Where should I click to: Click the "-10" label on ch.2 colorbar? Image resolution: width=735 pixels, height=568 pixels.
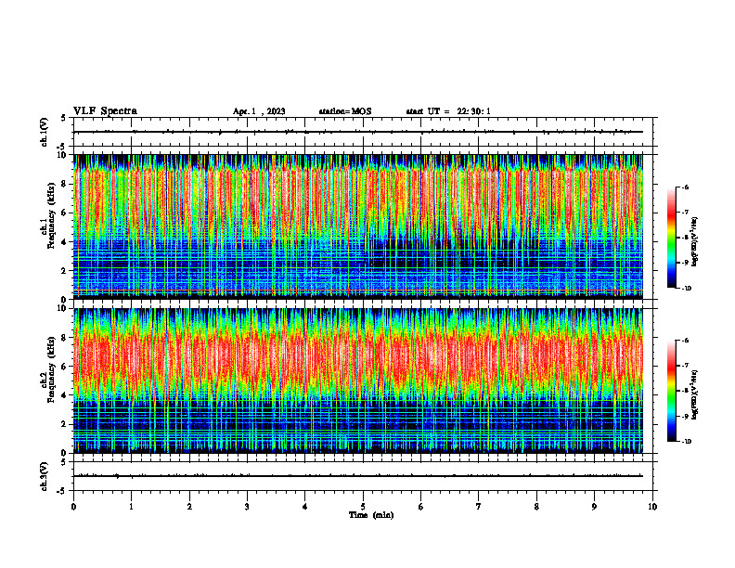click(687, 442)
